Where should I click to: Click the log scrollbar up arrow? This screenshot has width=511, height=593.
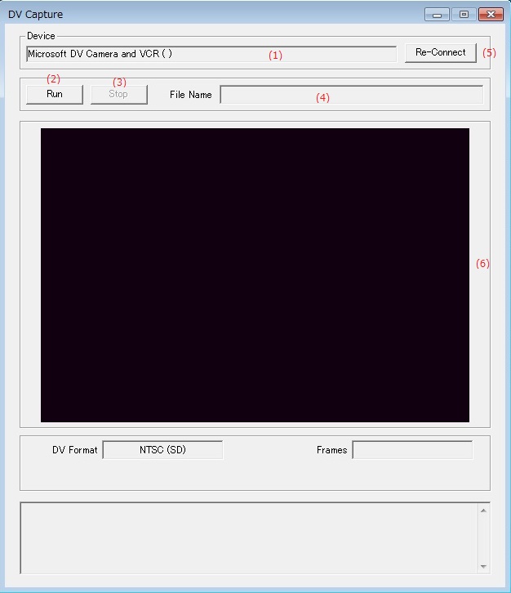(x=483, y=511)
